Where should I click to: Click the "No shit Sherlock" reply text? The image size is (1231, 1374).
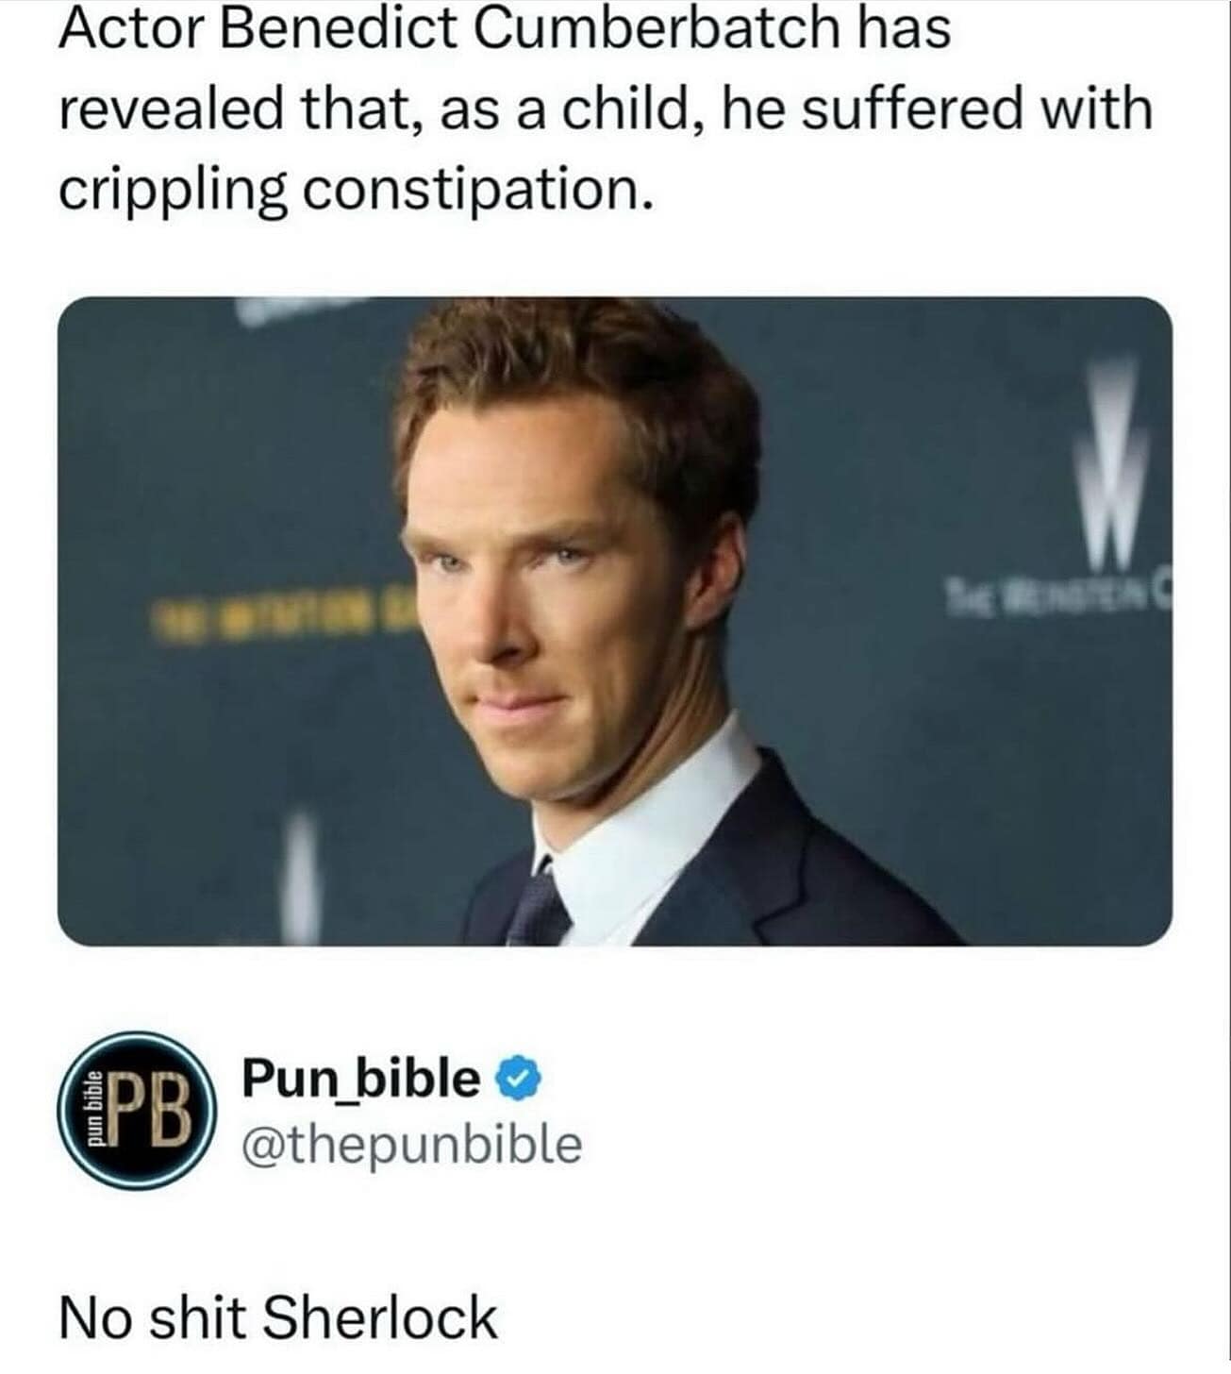click(x=277, y=1316)
